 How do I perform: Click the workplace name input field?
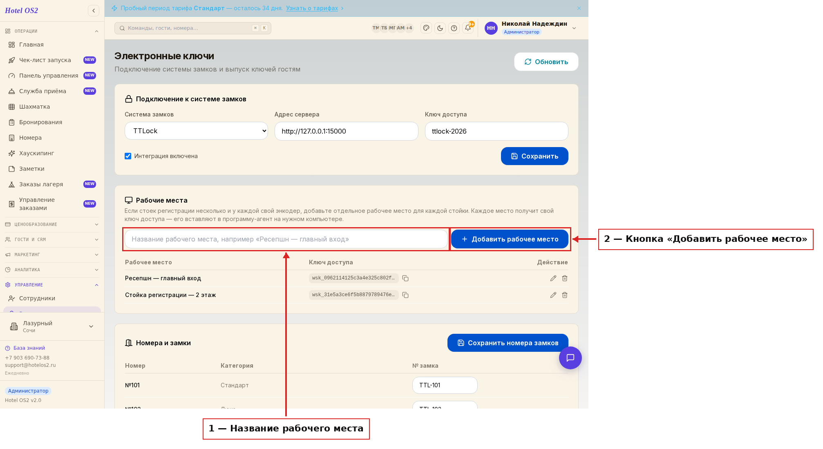point(286,239)
